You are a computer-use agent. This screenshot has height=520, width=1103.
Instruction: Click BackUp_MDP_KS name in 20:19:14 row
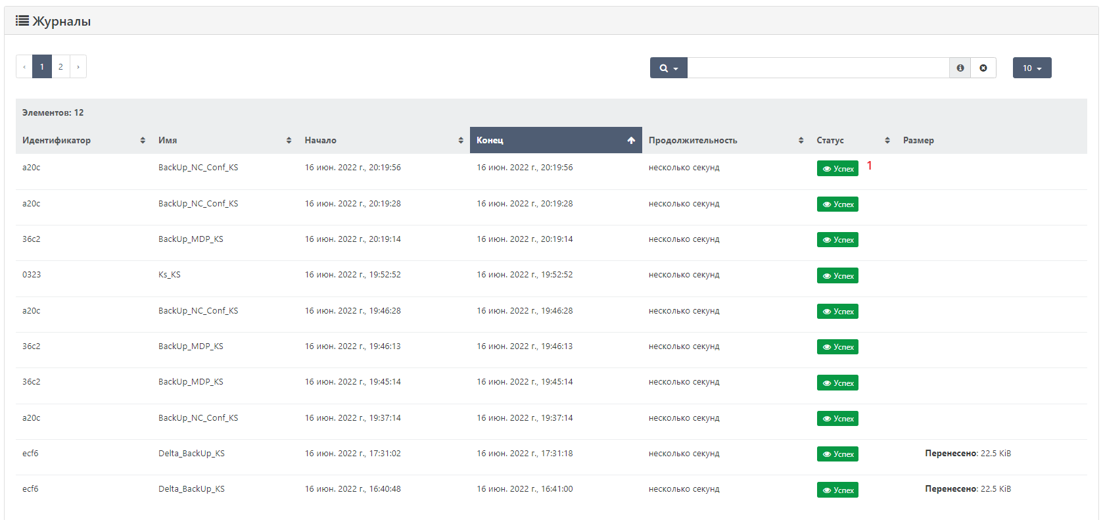pyautogui.click(x=191, y=239)
